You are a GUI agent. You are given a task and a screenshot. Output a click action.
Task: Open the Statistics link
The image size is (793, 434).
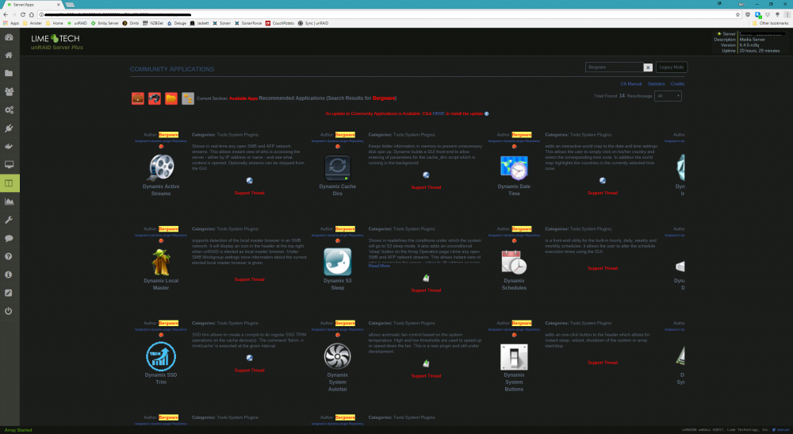tap(656, 84)
